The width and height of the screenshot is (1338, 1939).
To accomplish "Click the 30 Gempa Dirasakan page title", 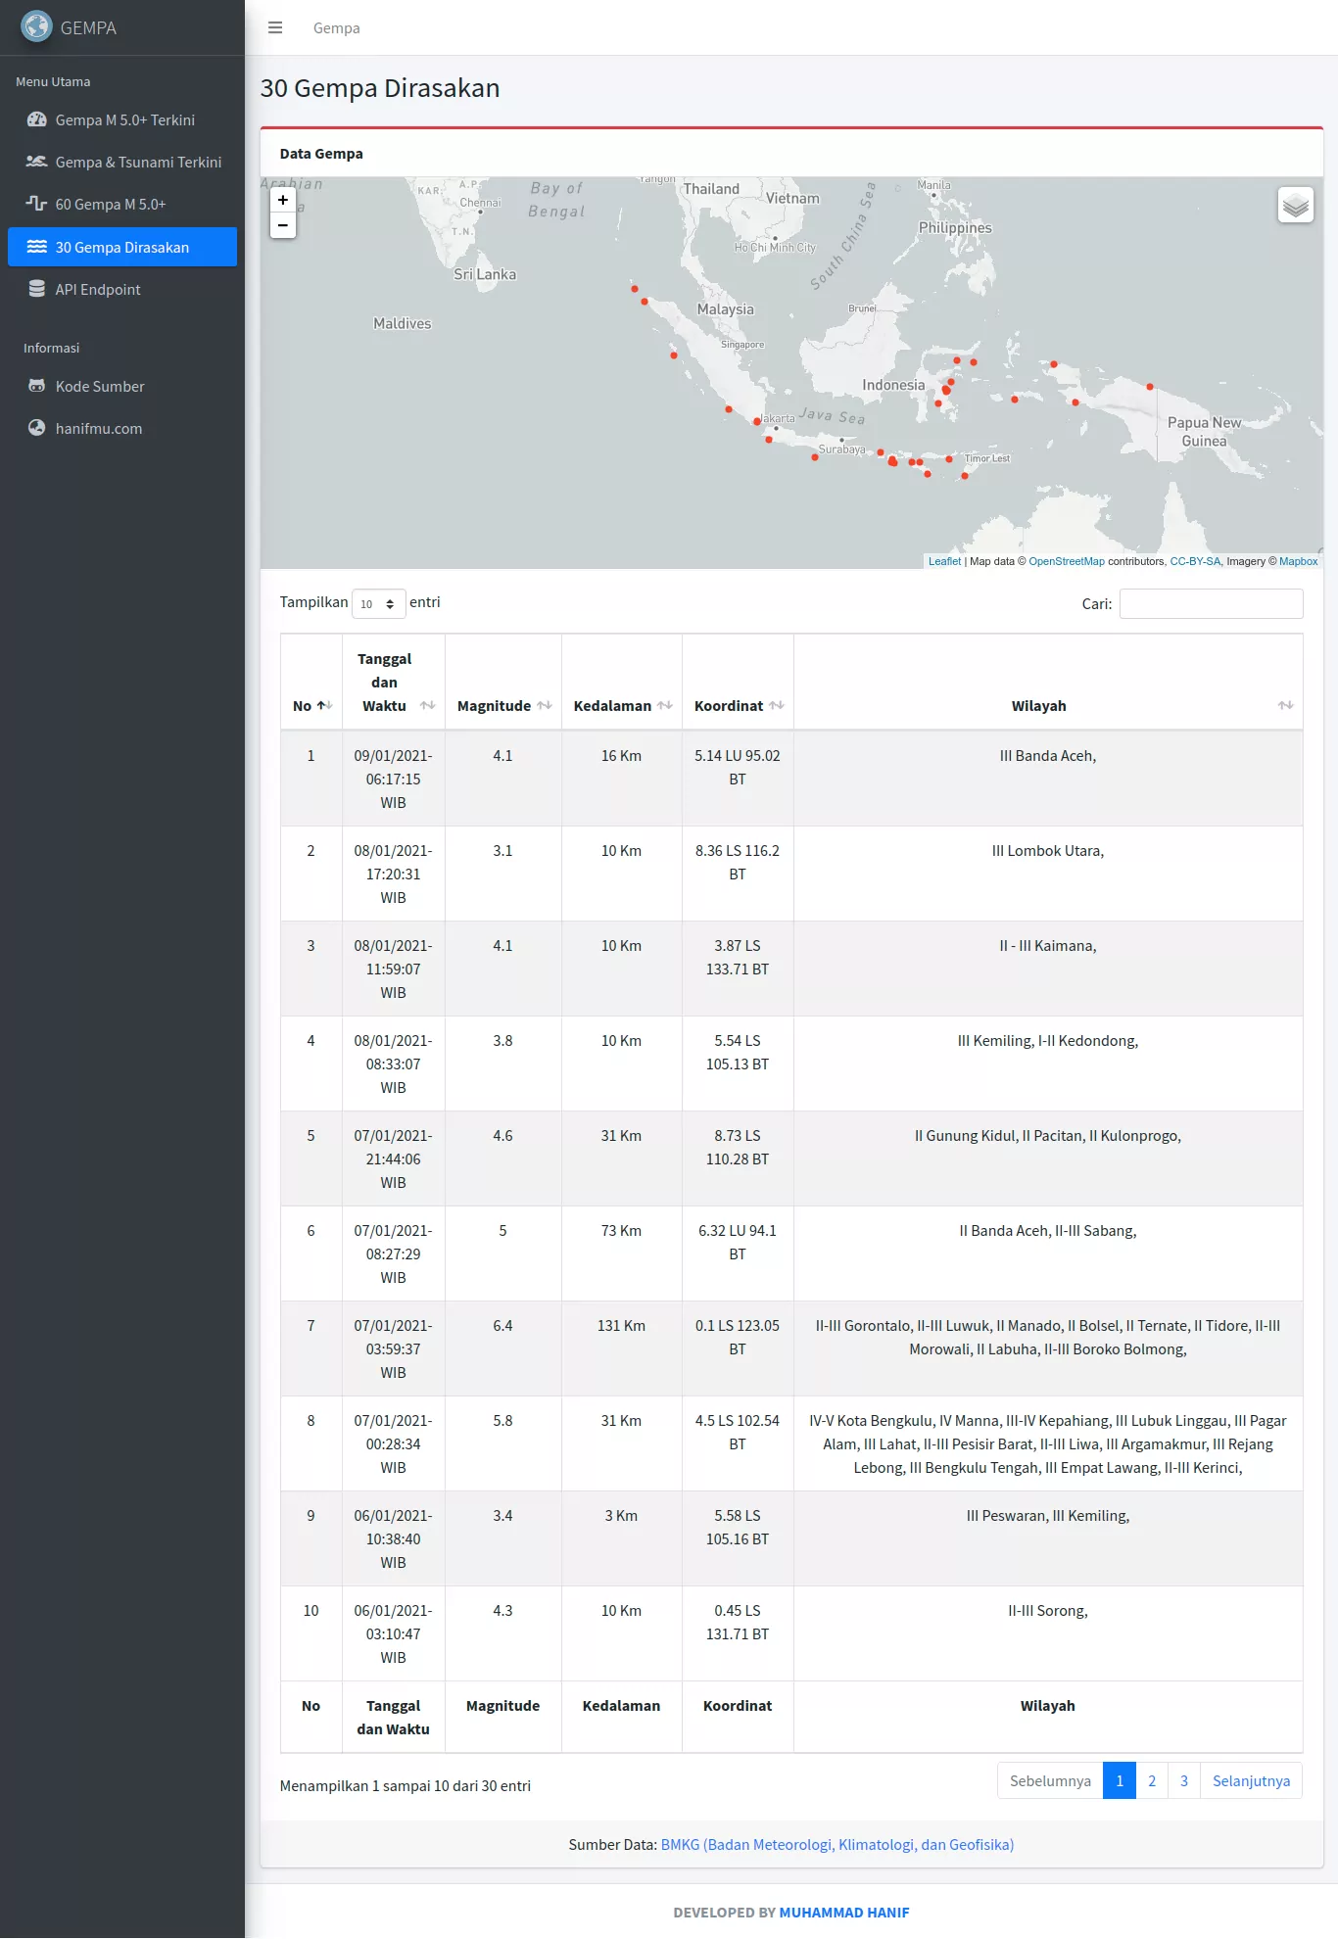I will tap(380, 88).
